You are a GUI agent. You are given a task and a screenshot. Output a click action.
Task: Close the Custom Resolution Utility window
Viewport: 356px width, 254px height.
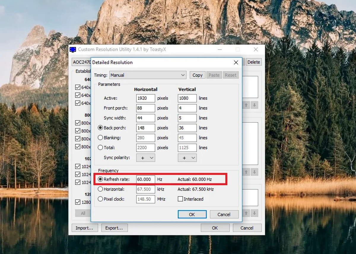(256, 49)
